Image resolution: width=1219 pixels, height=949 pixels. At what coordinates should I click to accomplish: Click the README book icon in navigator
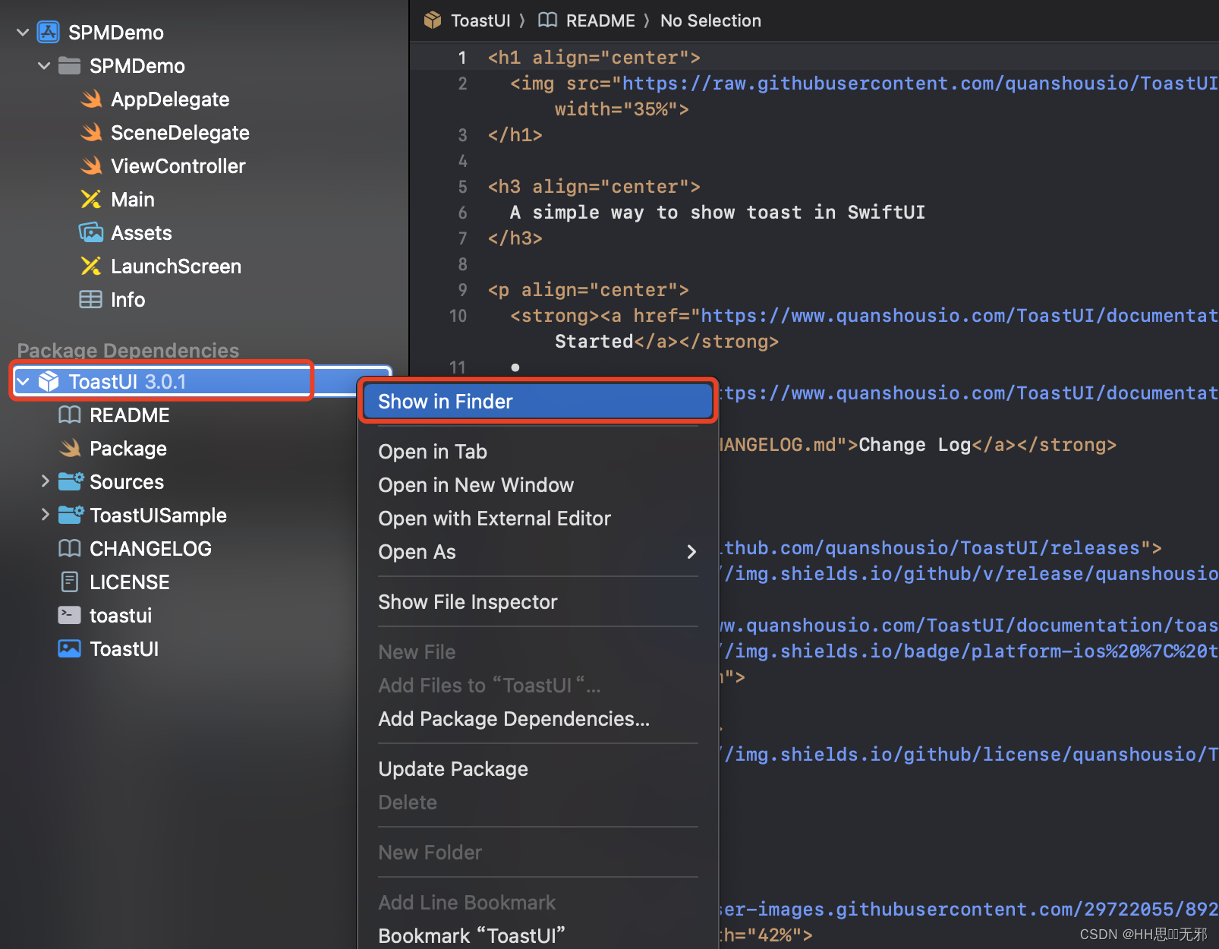pos(70,415)
